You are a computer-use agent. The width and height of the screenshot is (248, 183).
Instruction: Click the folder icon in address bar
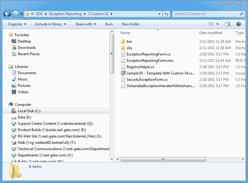click(x=27, y=14)
